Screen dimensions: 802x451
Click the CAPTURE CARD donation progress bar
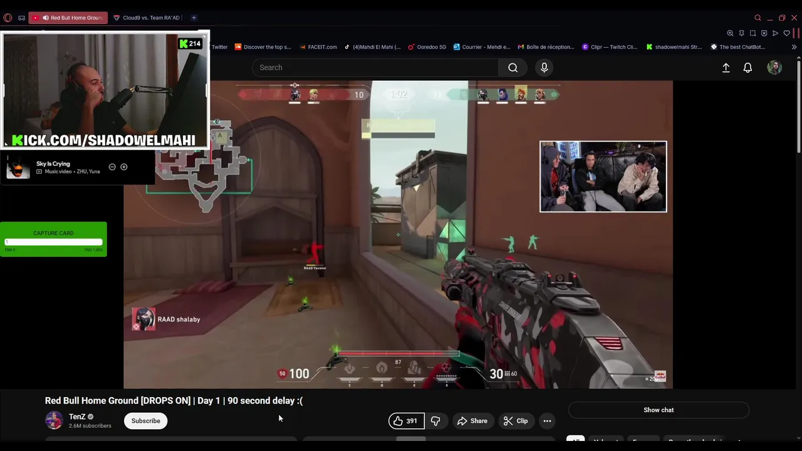[x=53, y=242]
